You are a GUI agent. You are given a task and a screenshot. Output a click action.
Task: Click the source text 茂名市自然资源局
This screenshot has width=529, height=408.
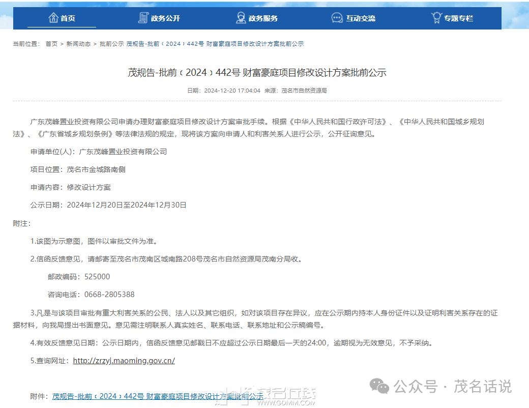point(304,91)
